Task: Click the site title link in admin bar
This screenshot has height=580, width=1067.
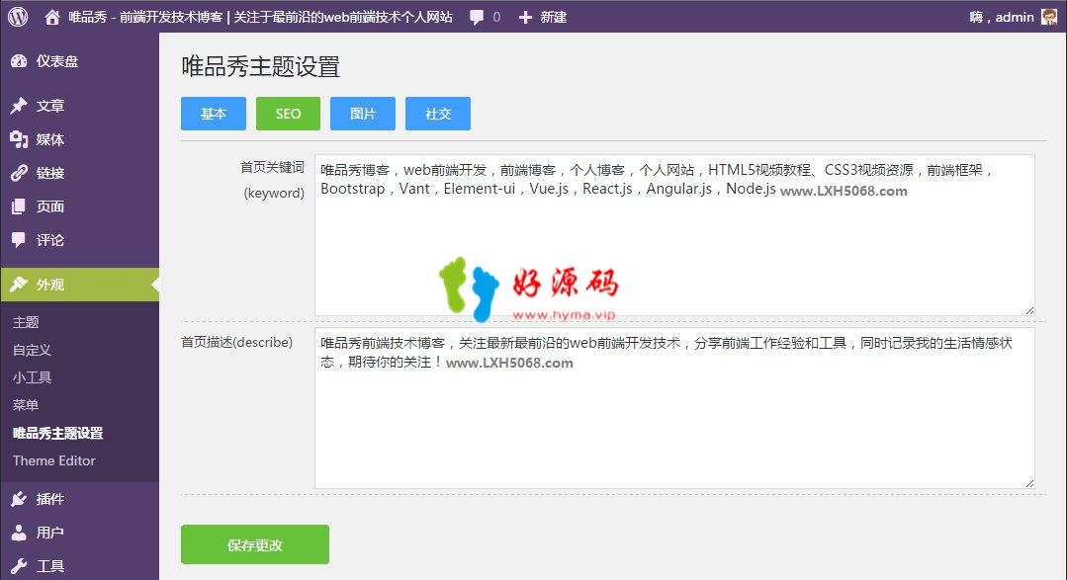Action: pos(260,17)
